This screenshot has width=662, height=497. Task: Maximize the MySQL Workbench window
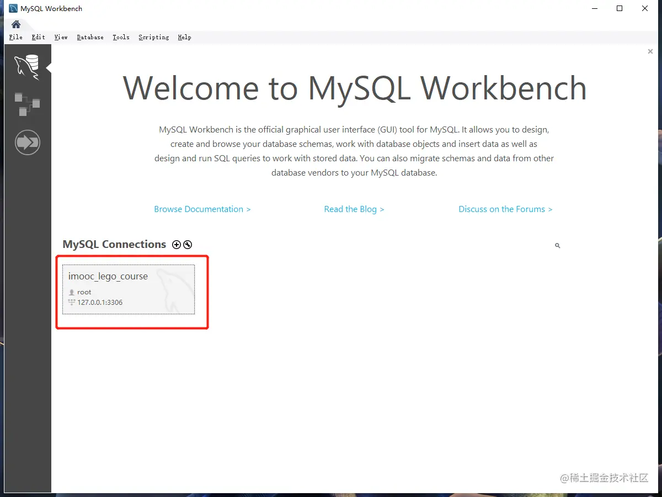coord(620,8)
